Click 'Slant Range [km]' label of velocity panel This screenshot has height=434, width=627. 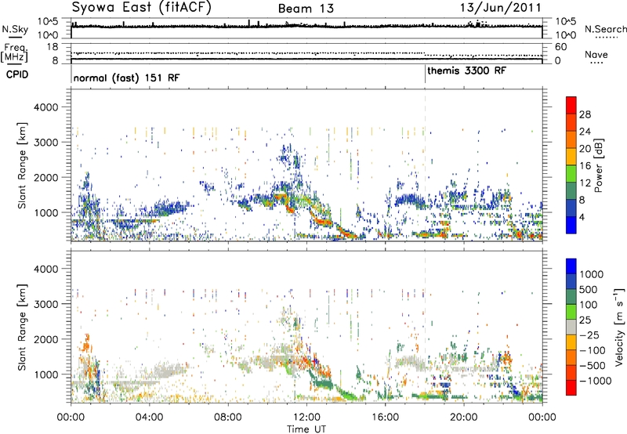(x=22, y=327)
